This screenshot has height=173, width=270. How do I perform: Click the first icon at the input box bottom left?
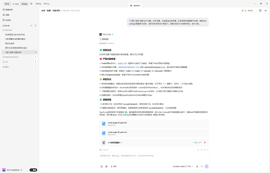click(101, 166)
